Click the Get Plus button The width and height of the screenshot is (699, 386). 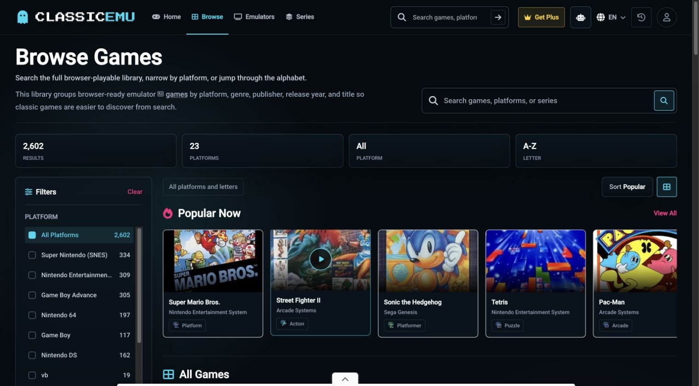[541, 17]
